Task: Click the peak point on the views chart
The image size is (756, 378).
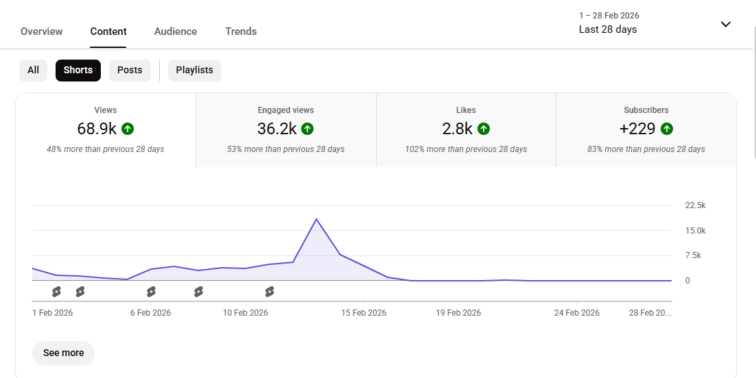Action: point(316,219)
